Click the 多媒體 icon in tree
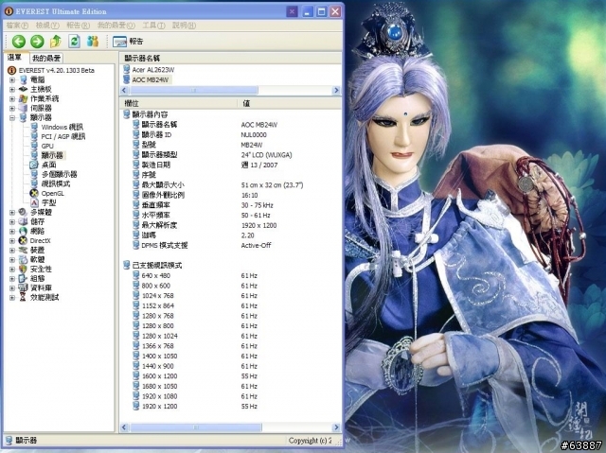Viewport: 606px width, 453px height. click(x=23, y=212)
